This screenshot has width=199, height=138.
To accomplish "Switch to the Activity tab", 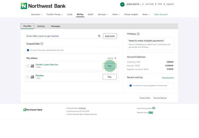I will [x=41, y=26].
